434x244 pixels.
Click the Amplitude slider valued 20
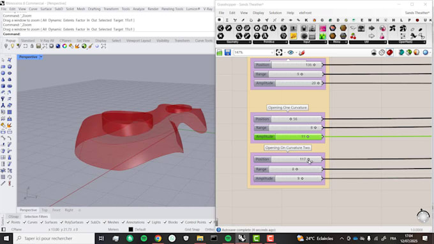point(288,83)
